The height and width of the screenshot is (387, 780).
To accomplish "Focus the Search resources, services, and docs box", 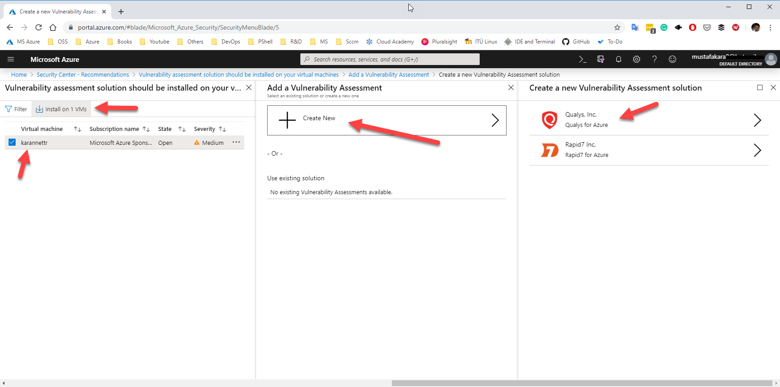I will pos(390,59).
